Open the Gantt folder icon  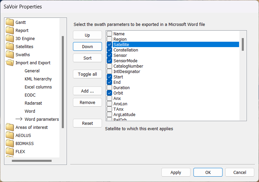[10, 23]
